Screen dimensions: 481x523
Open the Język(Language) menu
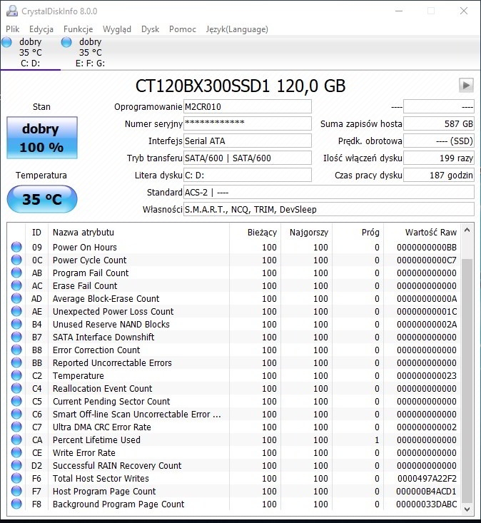click(x=237, y=29)
